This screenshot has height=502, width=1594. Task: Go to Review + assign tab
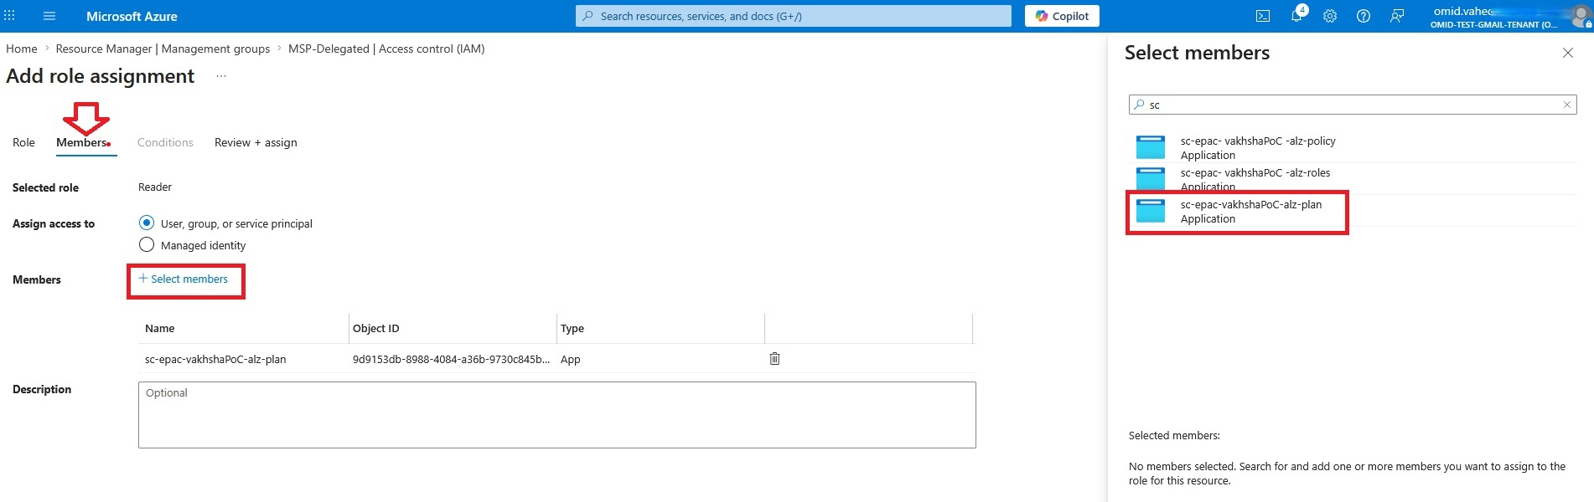click(256, 142)
